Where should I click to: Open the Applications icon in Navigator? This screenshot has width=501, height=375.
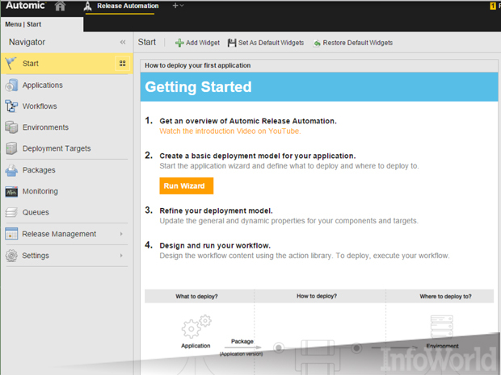point(11,85)
